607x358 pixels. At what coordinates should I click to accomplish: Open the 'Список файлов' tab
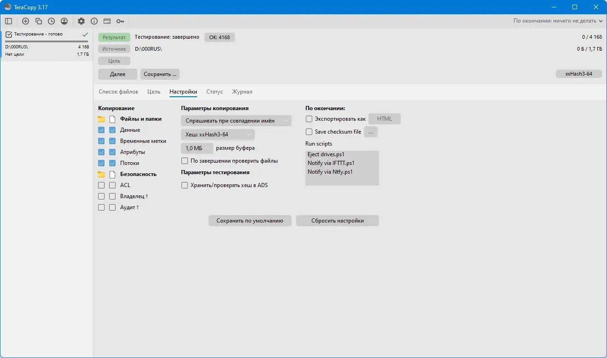[118, 92]
